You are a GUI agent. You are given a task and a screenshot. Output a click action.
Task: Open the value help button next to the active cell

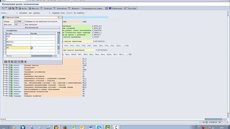tap(32, 48)
